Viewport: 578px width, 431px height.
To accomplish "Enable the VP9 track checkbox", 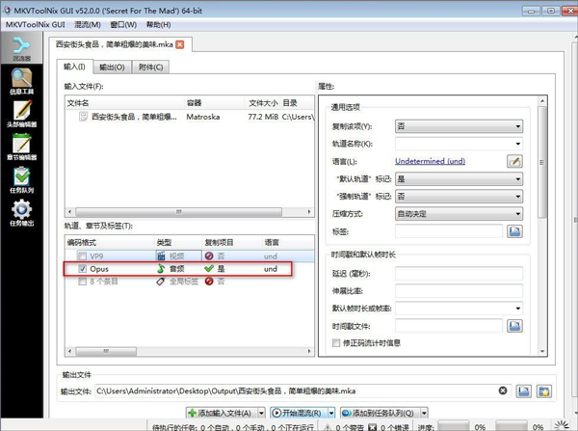I will point(83,256).
